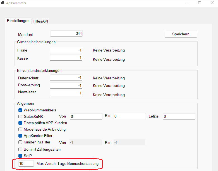The image size is (218, 171).
Task: Enable the Kunden-Nr.Filter checkbox
Action: click(20, 142)
